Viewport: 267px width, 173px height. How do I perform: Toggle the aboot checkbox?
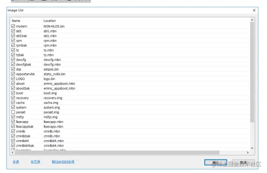[13, 83]
